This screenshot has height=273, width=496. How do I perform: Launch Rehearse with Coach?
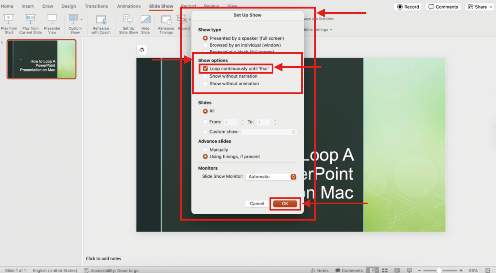(101, 24)
